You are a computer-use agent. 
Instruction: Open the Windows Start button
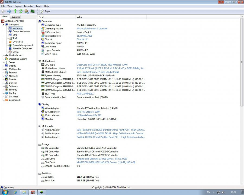tap(5, 192)
